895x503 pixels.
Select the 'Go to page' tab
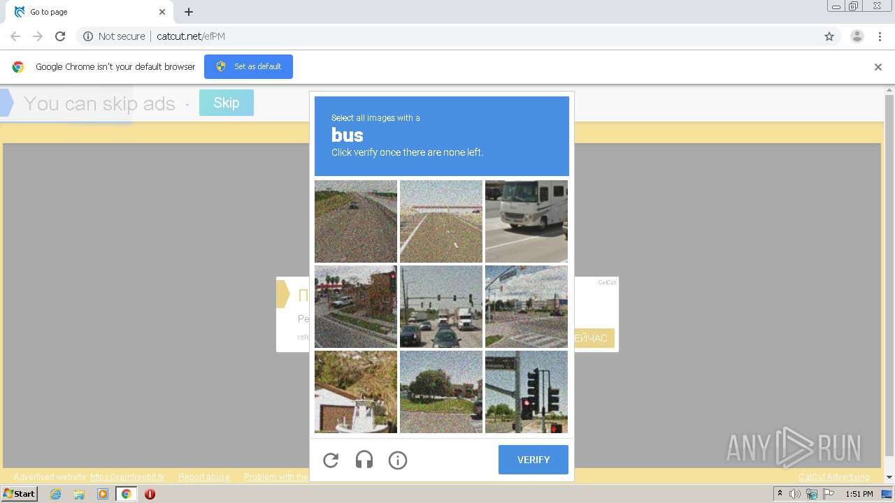click(89, 12)
